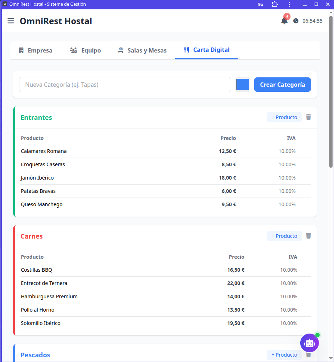Switch to the Equipo tab

(x=85, y=50)
